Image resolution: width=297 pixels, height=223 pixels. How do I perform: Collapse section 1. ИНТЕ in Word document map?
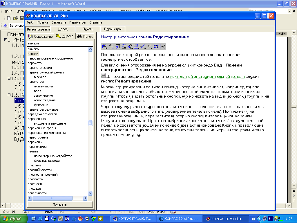coord(6,40)
